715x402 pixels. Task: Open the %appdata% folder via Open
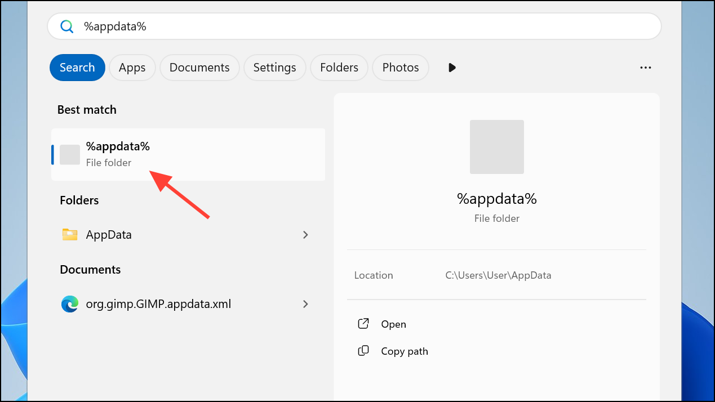pyautogui.click(x=393, y=324)
